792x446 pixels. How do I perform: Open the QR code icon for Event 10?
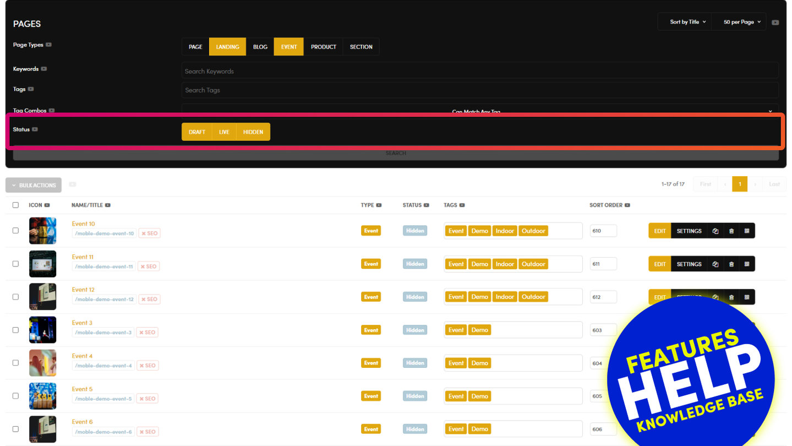tap(747, 231)
